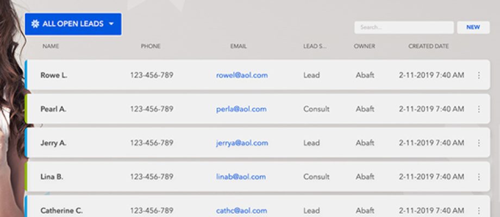Expand the All Open Leads dropdown arrow
This screenshot has width=500, height=217.
point(111,24)
